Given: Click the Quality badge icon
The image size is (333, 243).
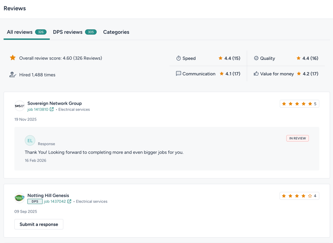Looking at the screenshot, I should click(x=256, y=58).
